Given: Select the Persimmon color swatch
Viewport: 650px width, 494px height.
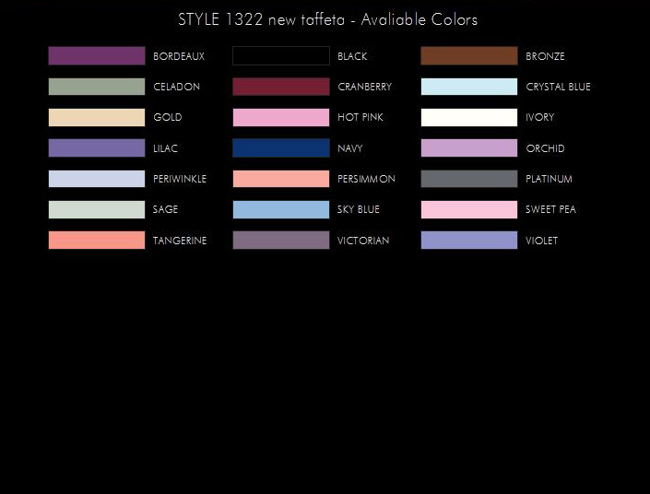Looking at the screenshot, I should pyautogui.click(x=281, y=179).
